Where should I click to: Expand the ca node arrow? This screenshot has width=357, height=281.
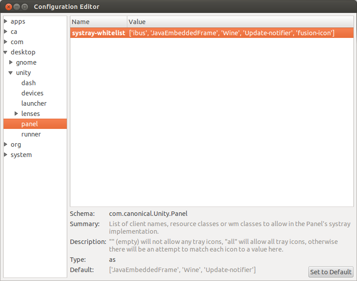coord(6,32)
